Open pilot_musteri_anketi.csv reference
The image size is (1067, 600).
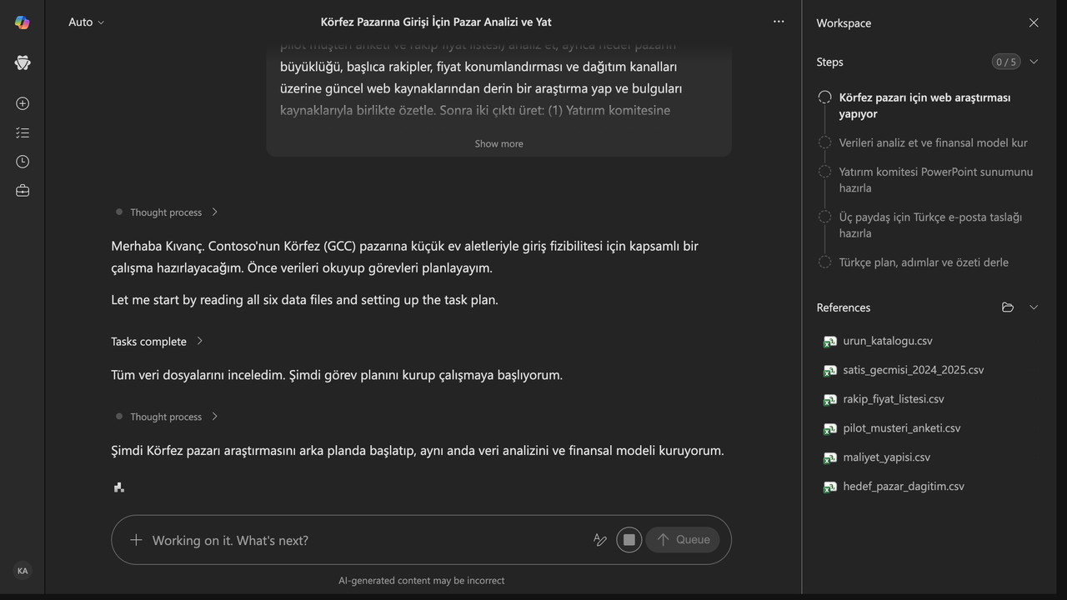[902, 428]
